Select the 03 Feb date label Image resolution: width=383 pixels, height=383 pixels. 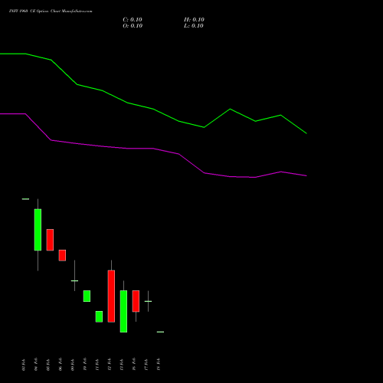click(24, 365)
